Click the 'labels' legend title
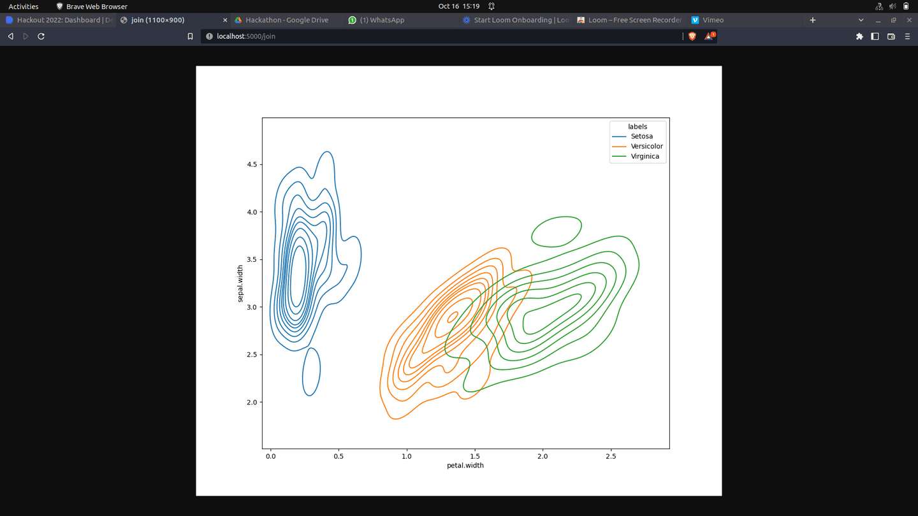918x516 pixels. (637, 127)
